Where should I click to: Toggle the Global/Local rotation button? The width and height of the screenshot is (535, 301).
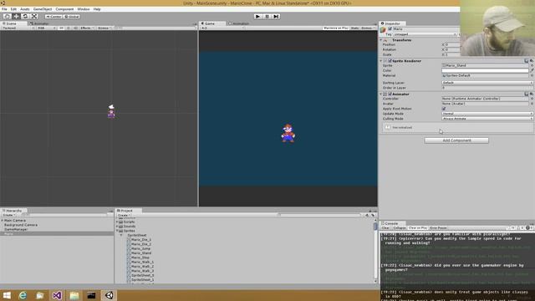click(72, 17)
